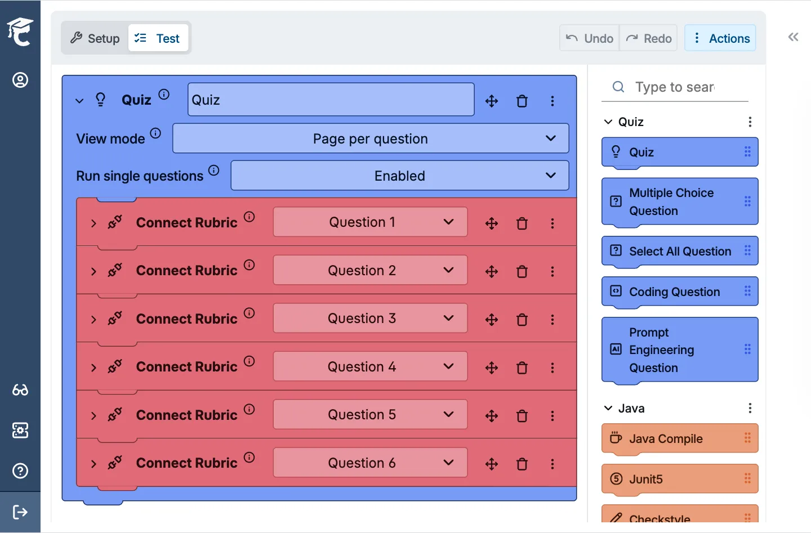Delete the Quiz block using its trash icon
The image size is (811, 533).
(x=522, y=101)
